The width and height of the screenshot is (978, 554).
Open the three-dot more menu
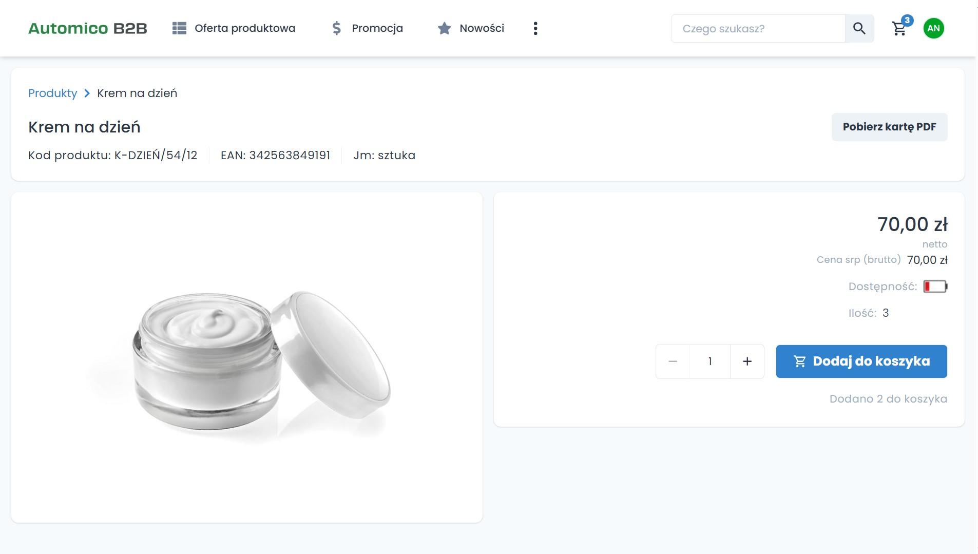[535, 28]
